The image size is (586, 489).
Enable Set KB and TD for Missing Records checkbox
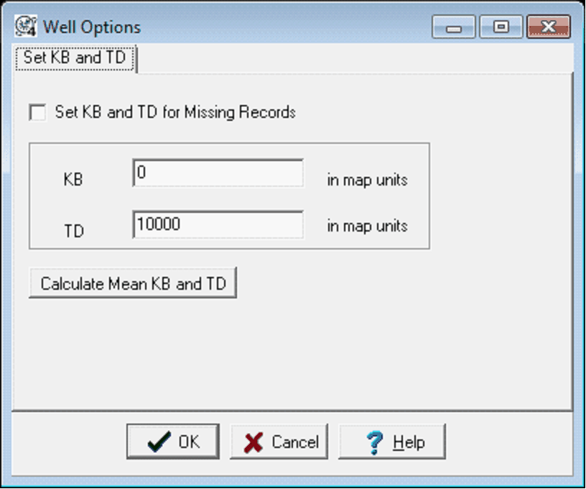coord(37,113)
